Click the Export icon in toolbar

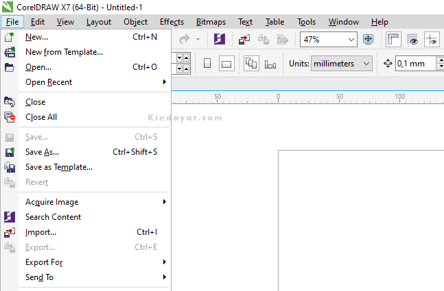coord(264,39)
